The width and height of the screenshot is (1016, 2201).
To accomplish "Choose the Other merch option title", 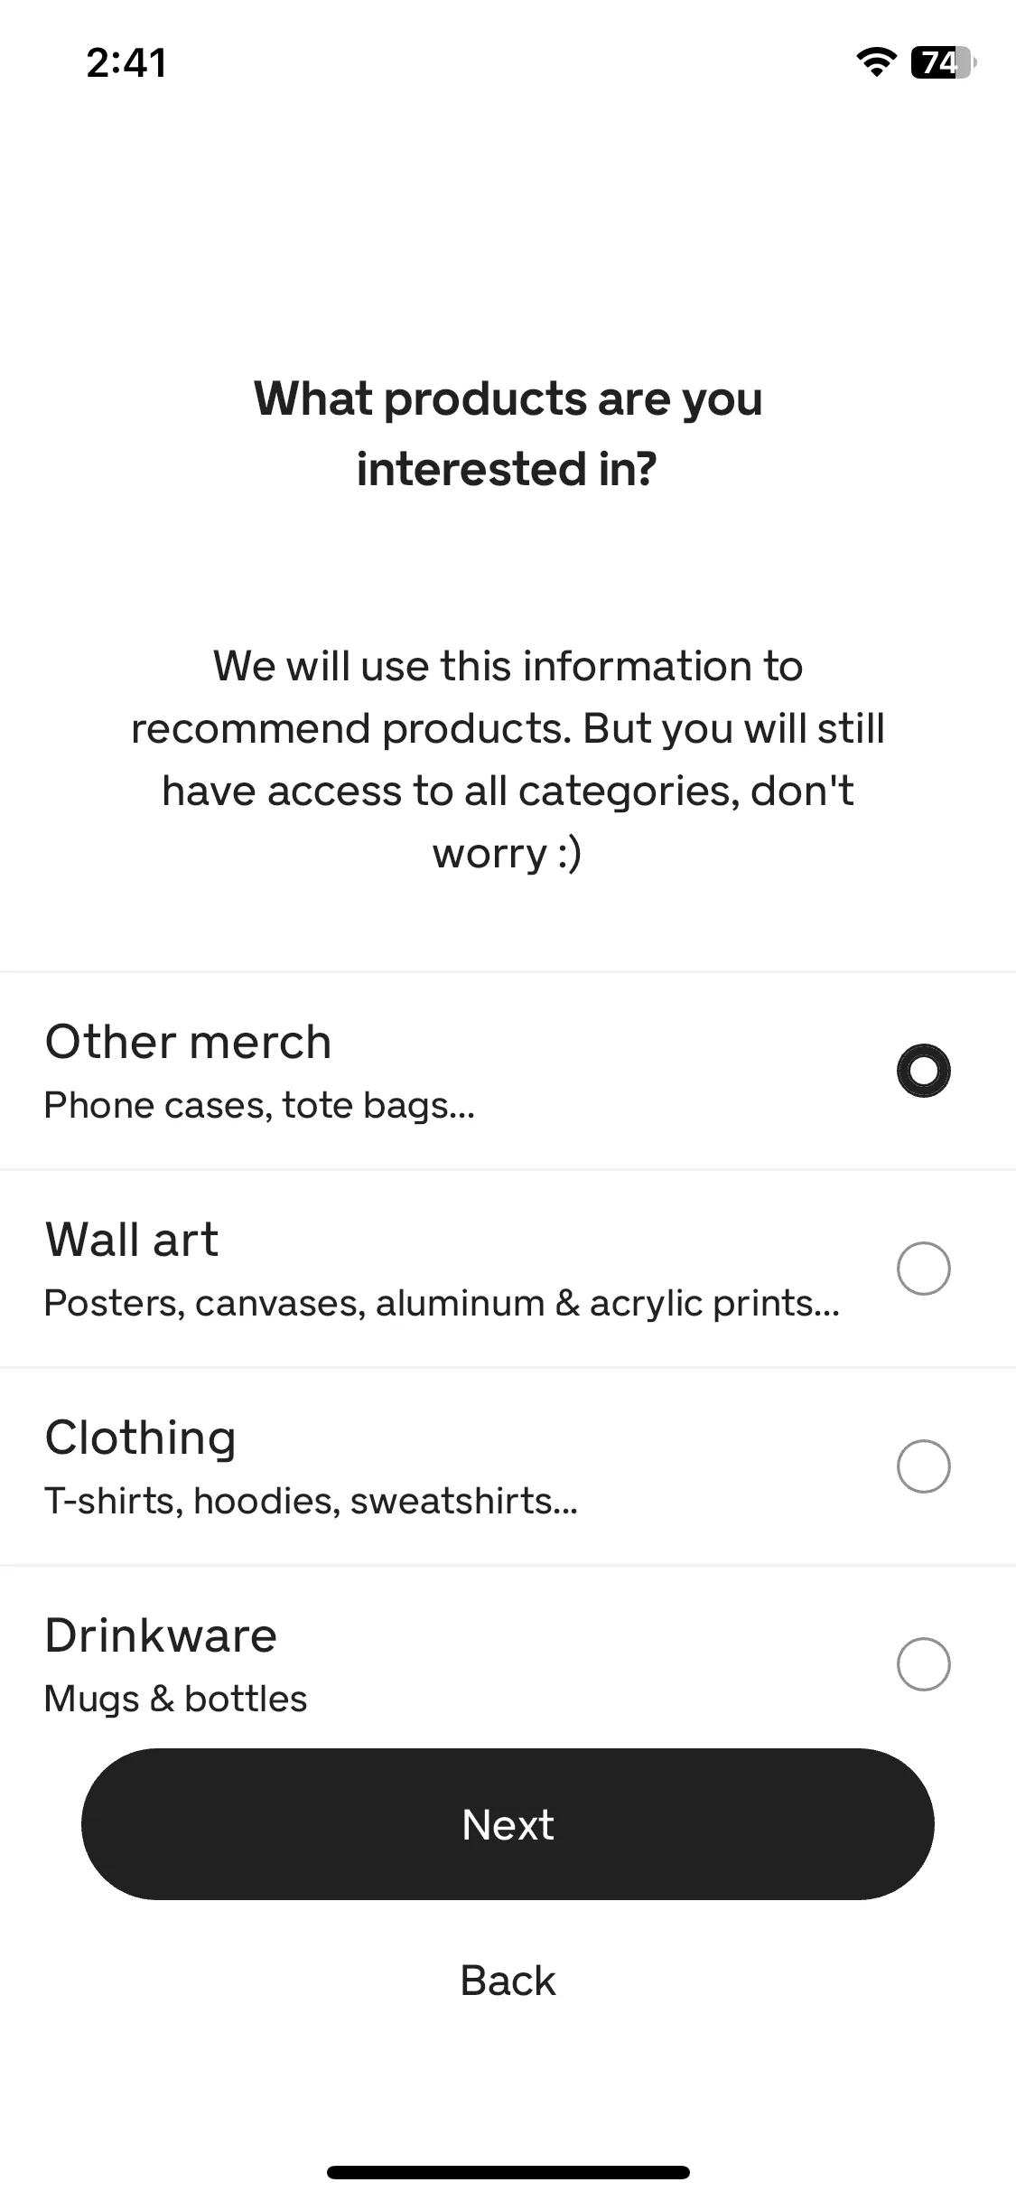I will (x=189, y=1042).
